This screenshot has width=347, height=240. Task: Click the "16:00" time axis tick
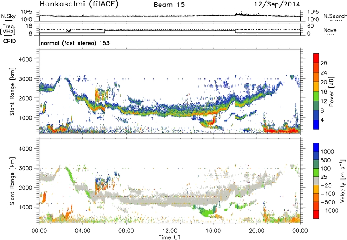tap(213, 231)
